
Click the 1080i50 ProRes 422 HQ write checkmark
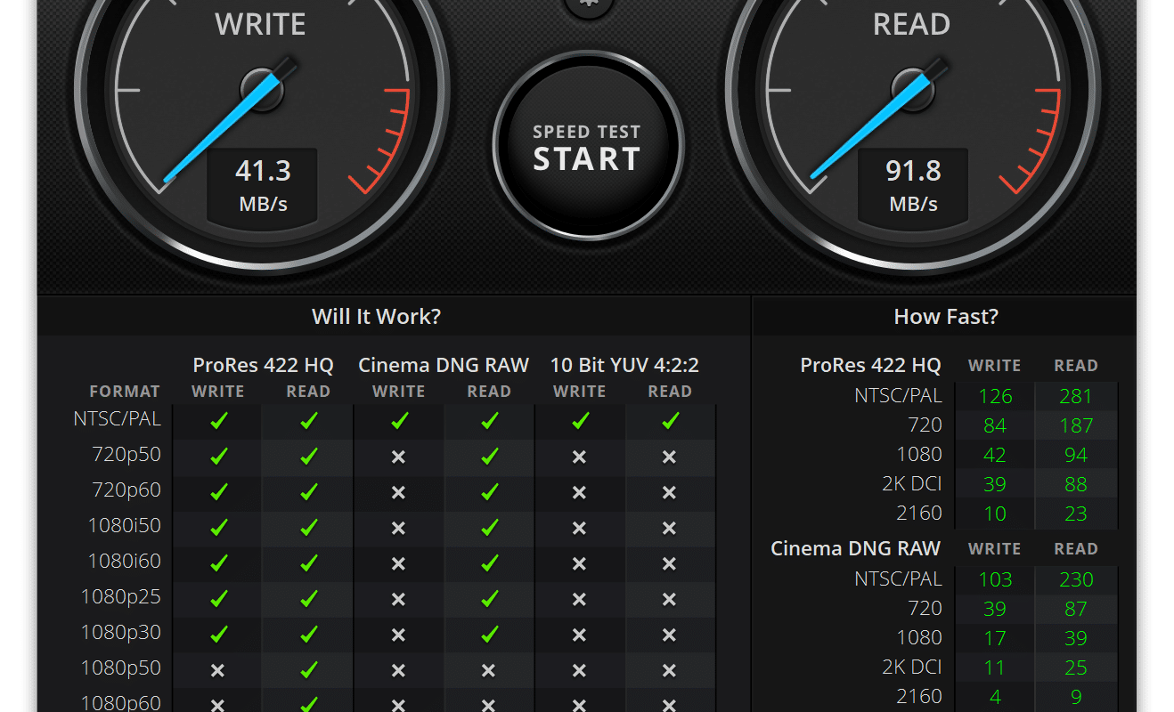tap(218, 528)
